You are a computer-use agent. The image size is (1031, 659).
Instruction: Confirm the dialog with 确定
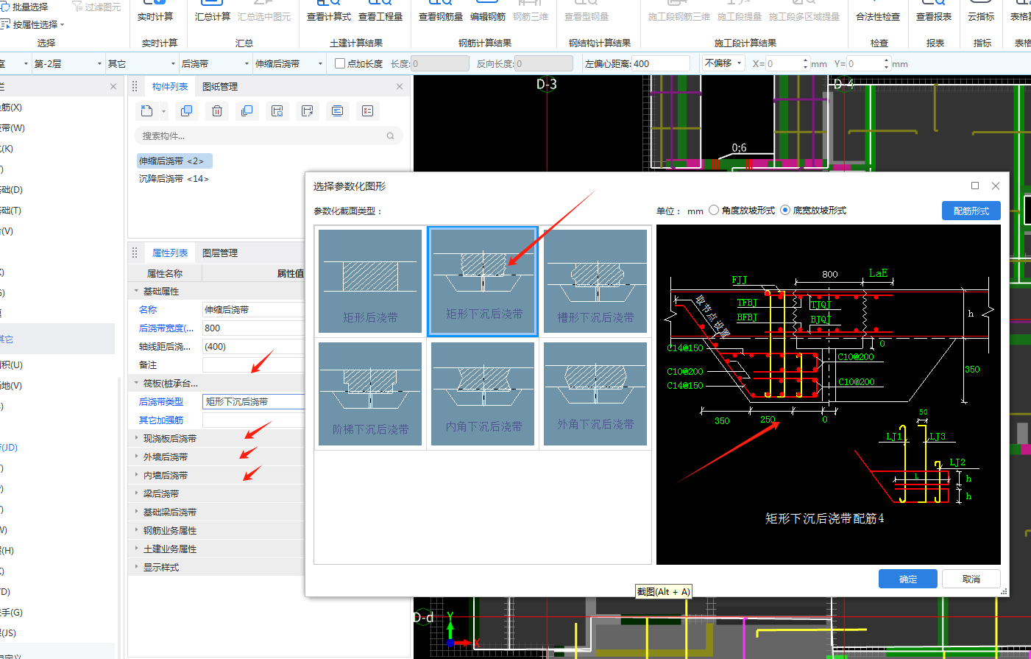908,579
